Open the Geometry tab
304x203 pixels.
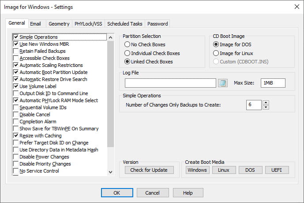pos(59,24)
